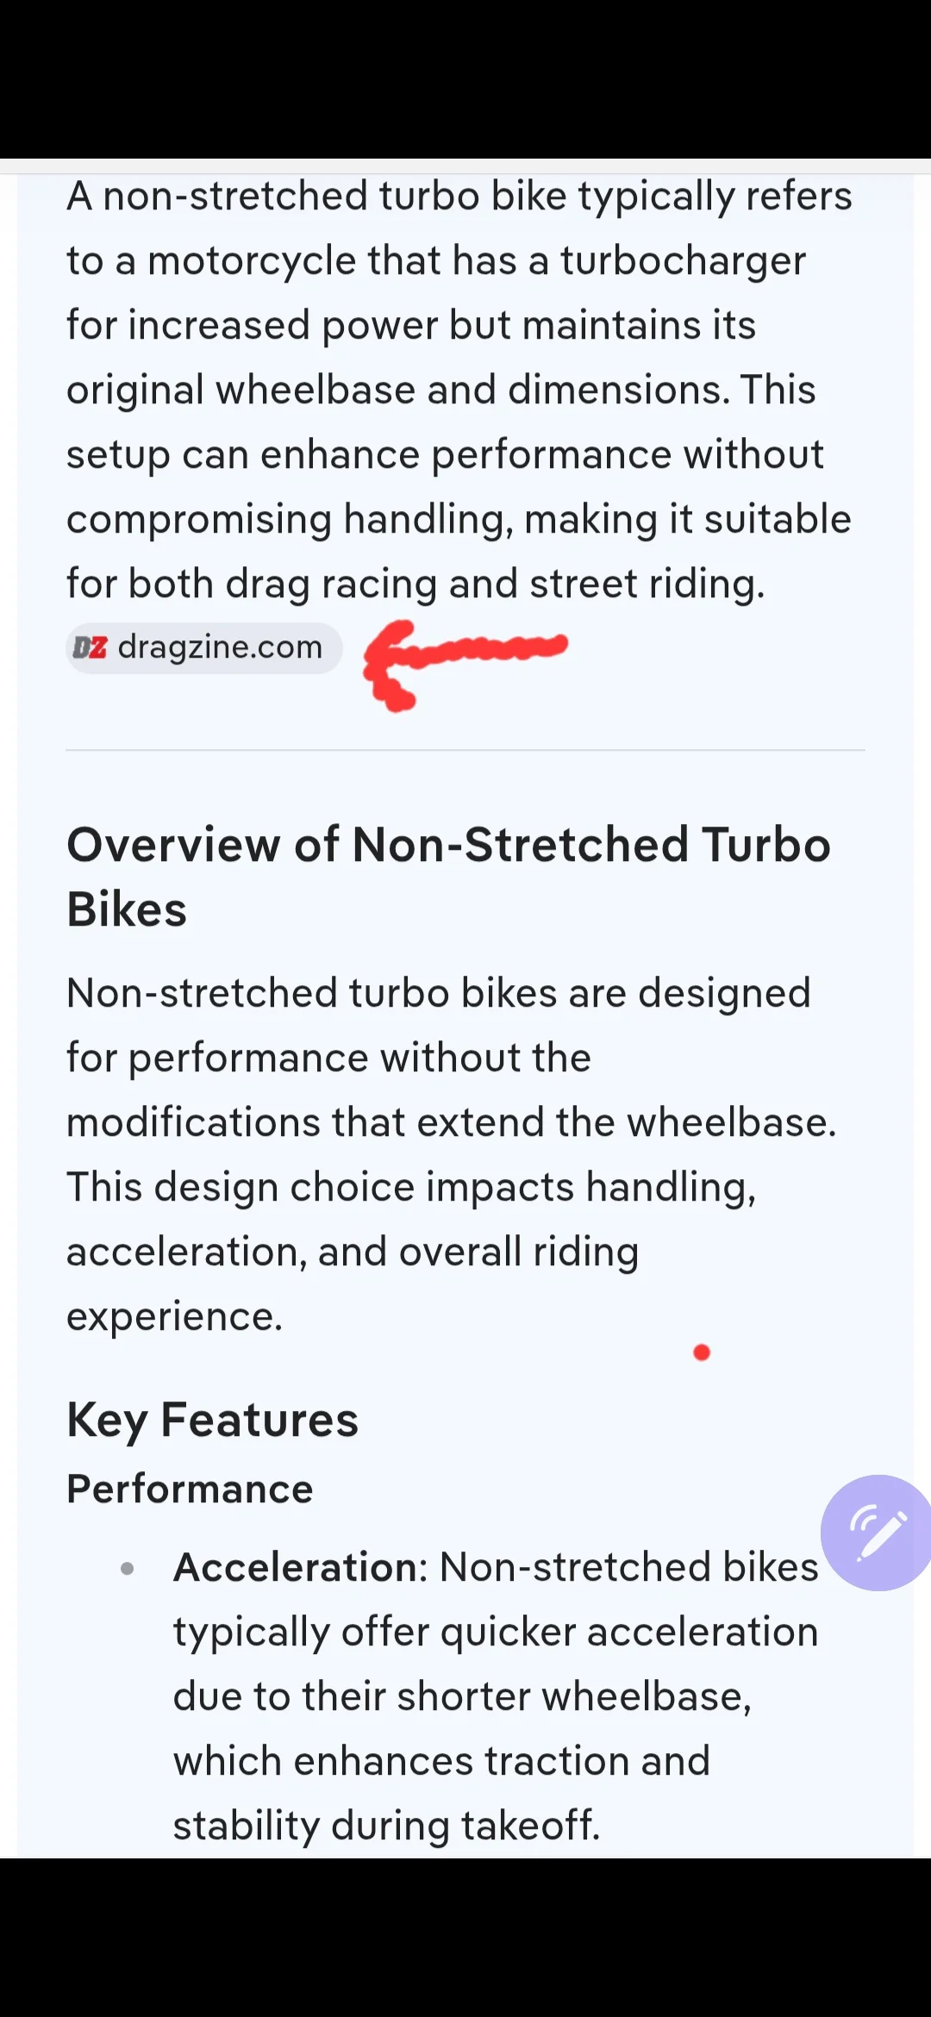Click the word "turbocharger" in first paragraph

tap(683, 260)
